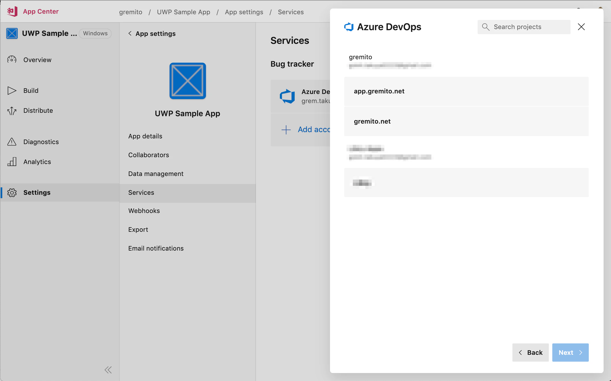Click the Back button
Screen dimensions: 611x381
530,353
